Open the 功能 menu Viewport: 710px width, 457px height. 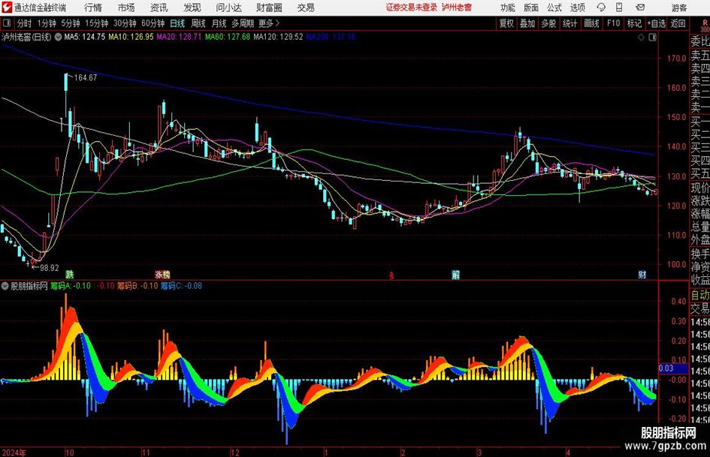pos(508,8)
